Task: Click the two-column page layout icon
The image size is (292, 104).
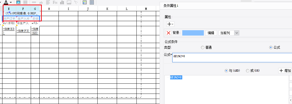Action: pos(92,2)
